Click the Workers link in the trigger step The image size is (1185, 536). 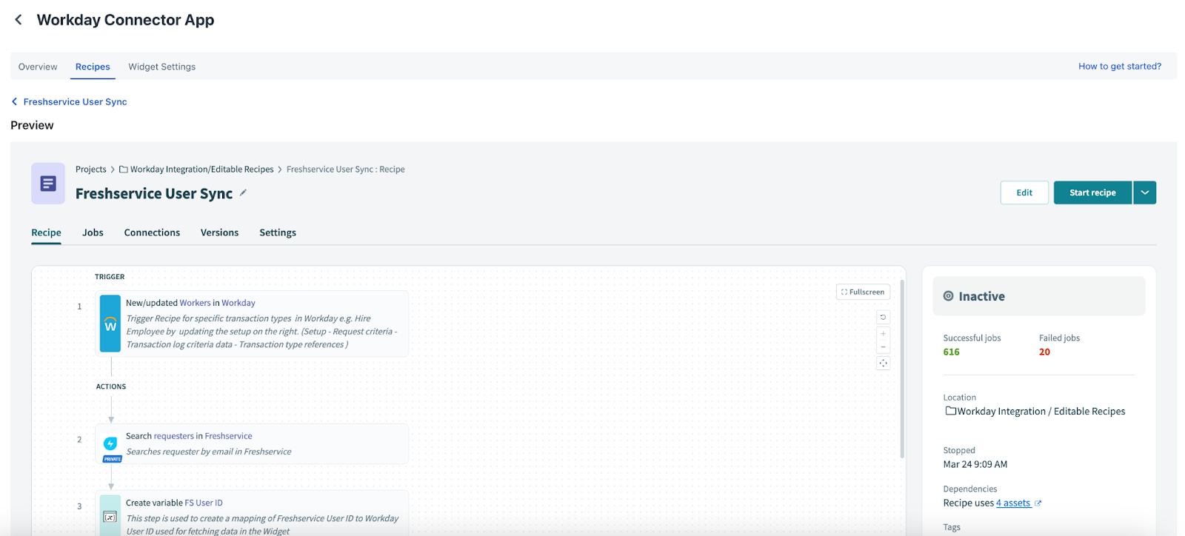pyautogui.click(x=195, y=303)
